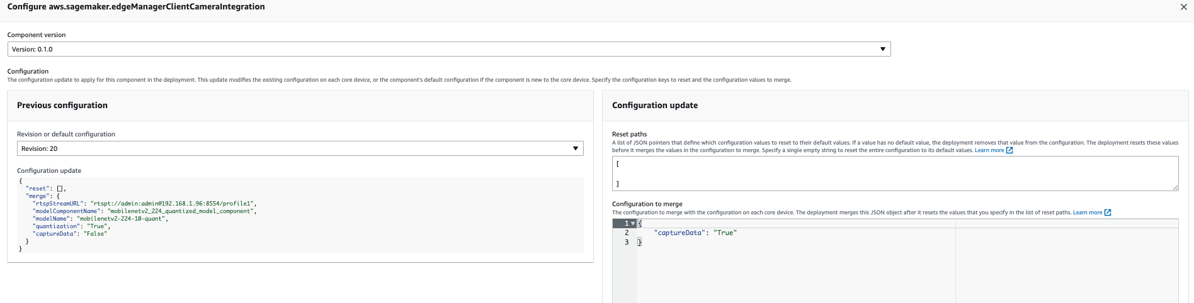Click the "captureData": "False" line

point(70,234)
